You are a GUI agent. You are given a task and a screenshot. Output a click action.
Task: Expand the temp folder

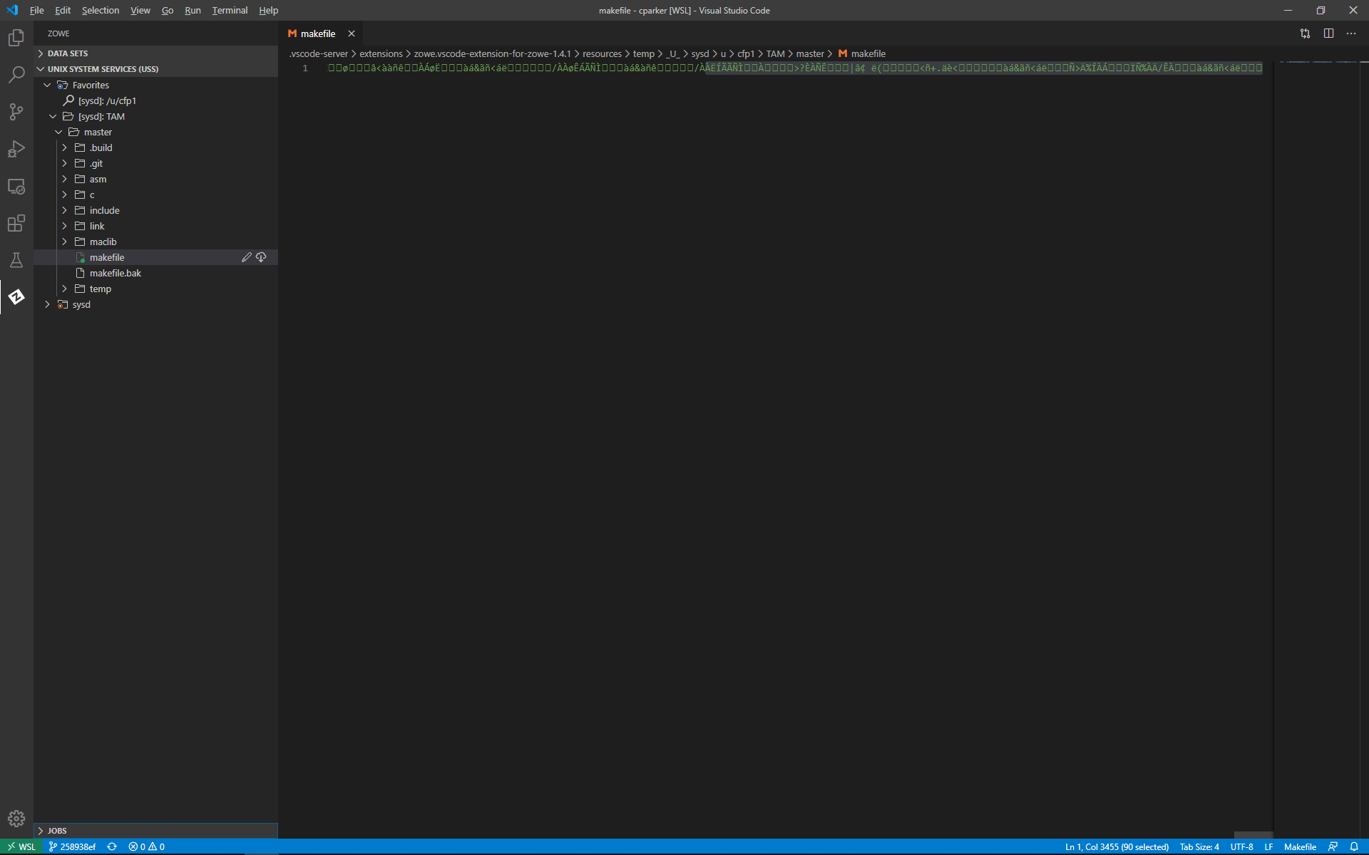[x=64, y=289]
